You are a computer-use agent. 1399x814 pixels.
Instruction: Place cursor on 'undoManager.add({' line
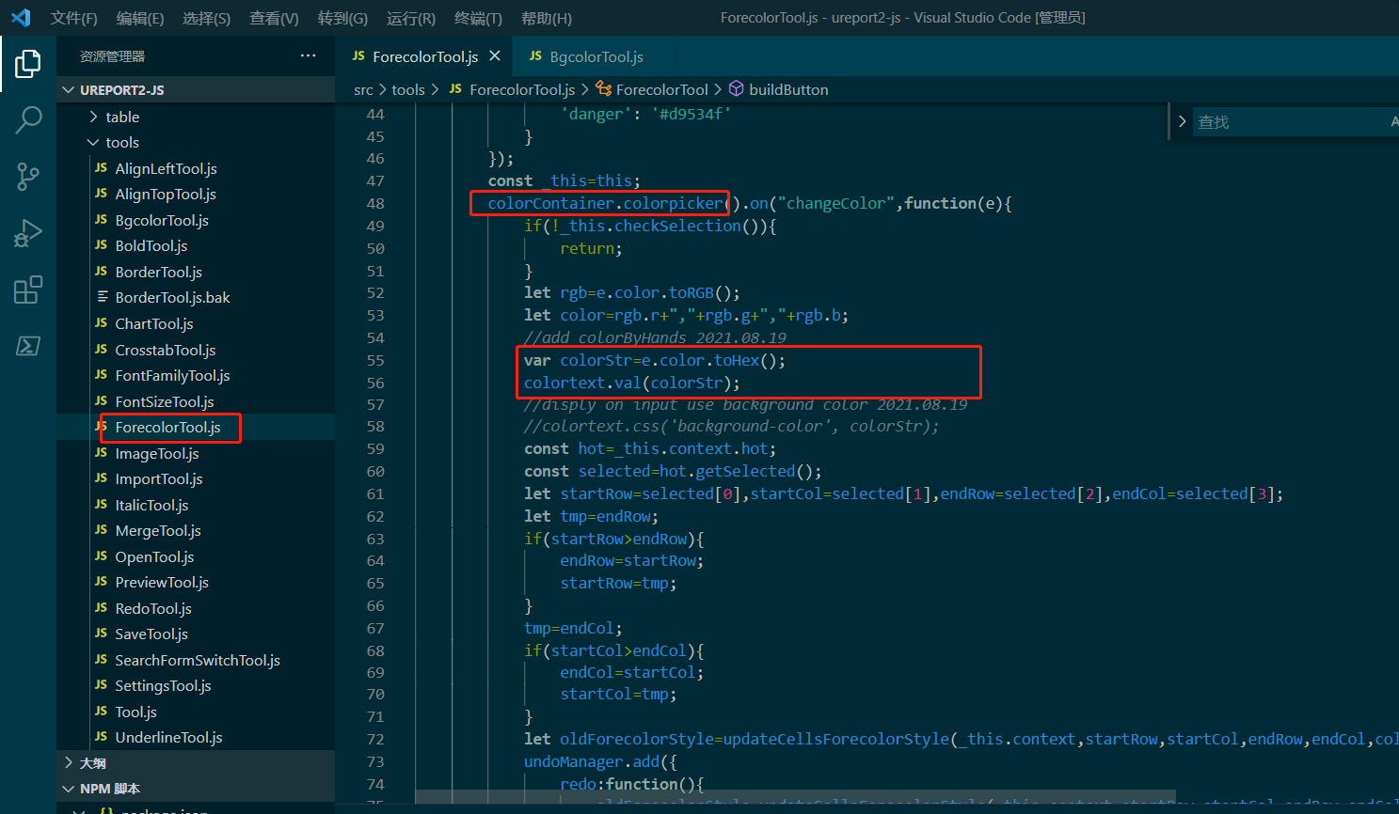[x=600, y=761]
